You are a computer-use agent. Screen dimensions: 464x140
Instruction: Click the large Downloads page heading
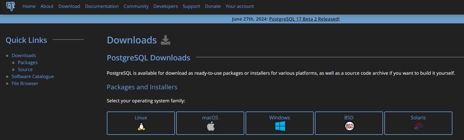pyautogui.click(x=132, y=40)
